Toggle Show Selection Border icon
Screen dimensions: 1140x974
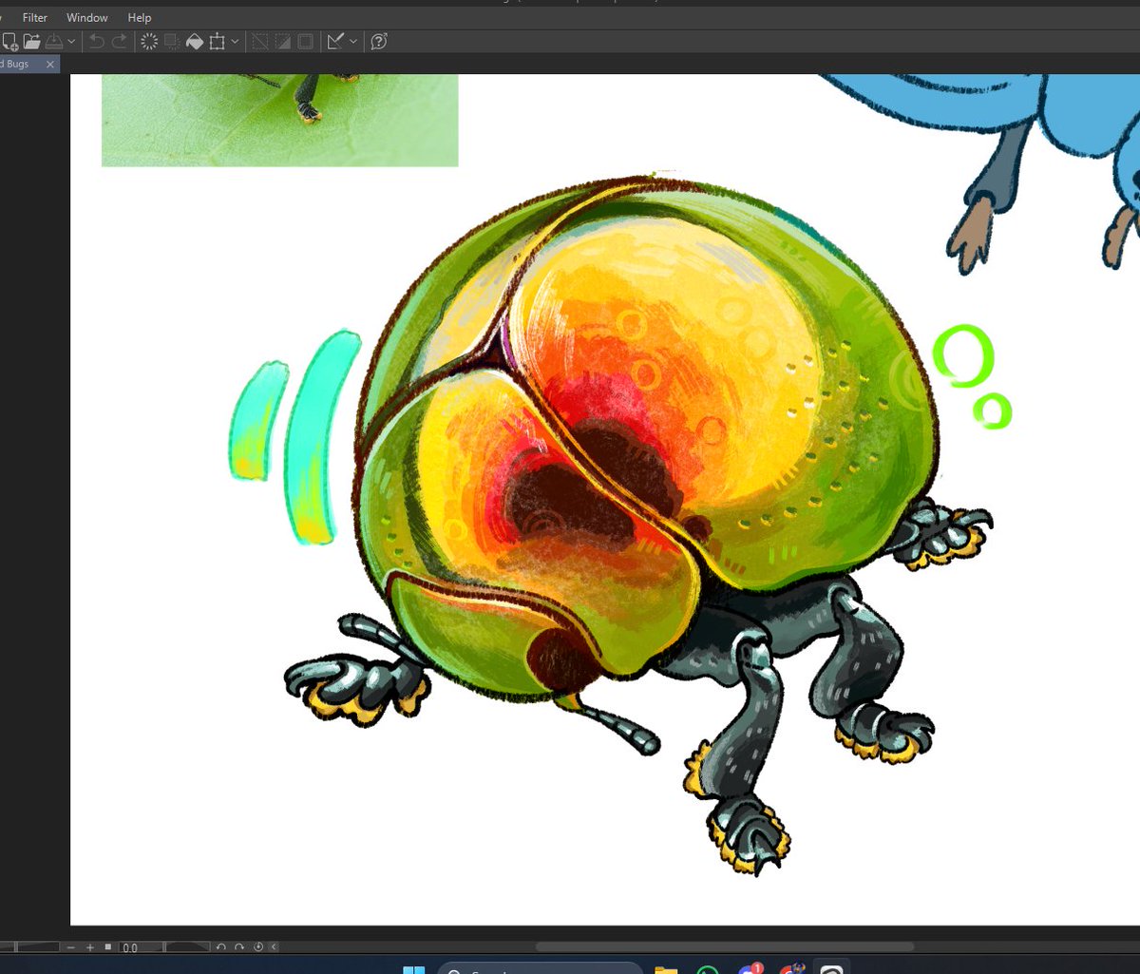305,41
